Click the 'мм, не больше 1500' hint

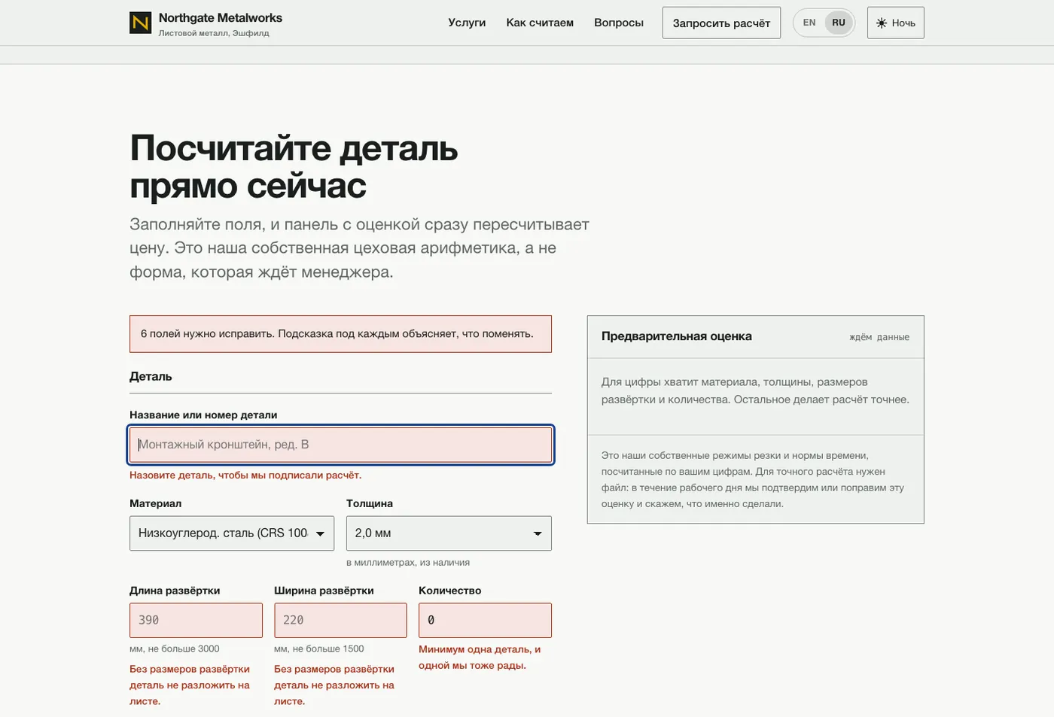click(x=319, y=649)
